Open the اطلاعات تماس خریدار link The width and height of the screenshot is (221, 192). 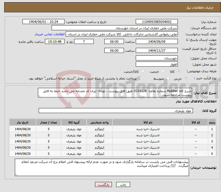click(50, 34)
